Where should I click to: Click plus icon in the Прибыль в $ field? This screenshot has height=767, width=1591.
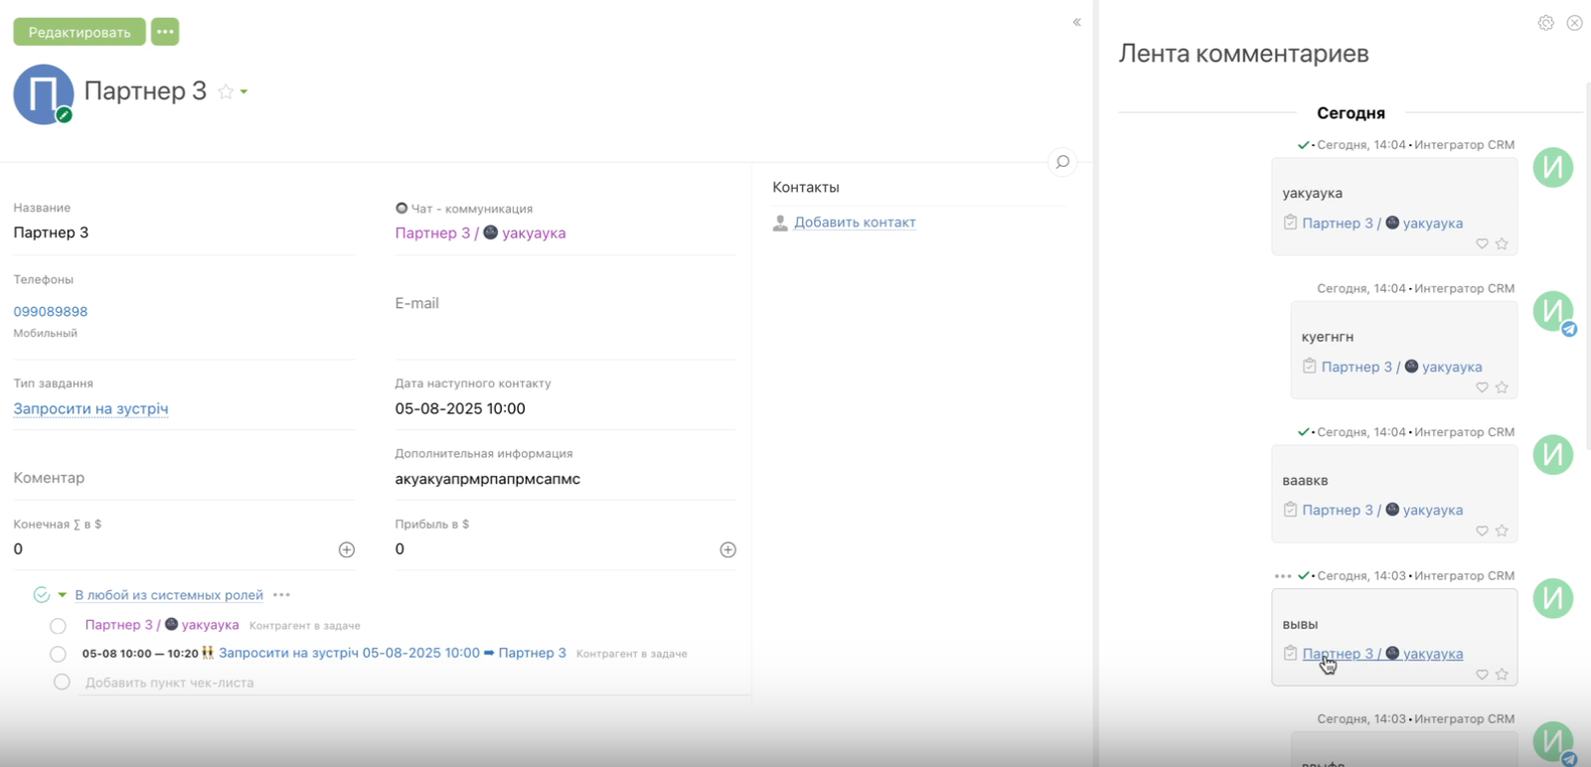point(727,549)
